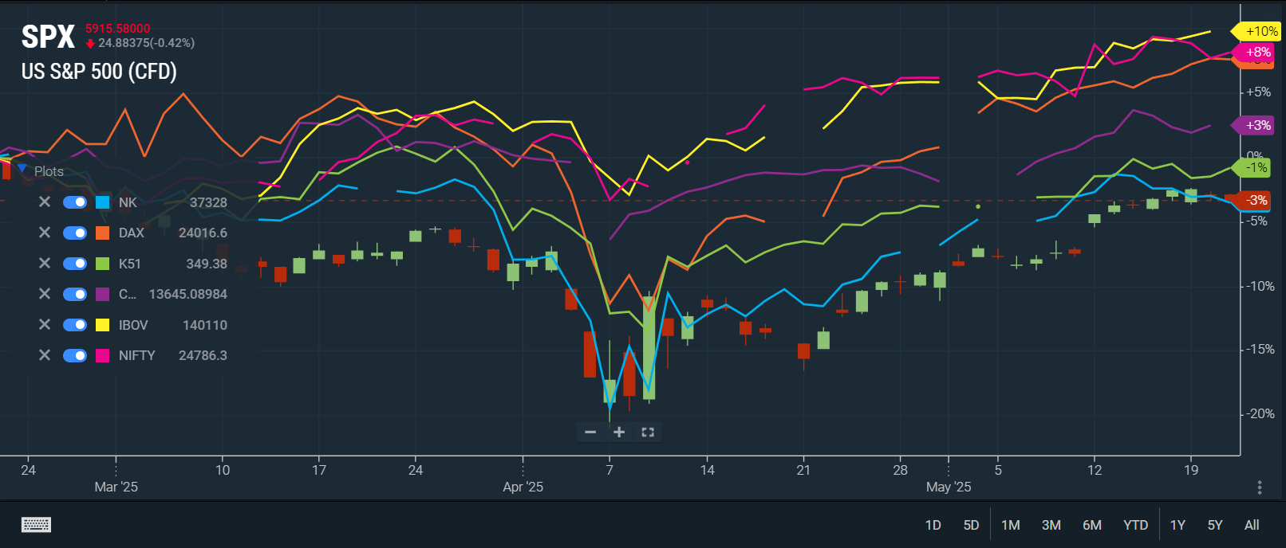The width and height of the screenshot is (1286, 548).
Task: Zoom out the chart with minus button
Action: [590, 432]
